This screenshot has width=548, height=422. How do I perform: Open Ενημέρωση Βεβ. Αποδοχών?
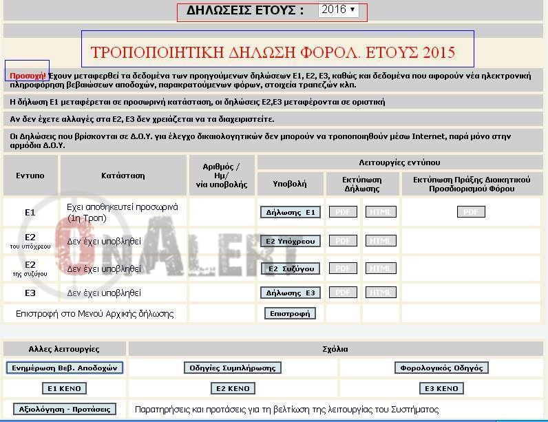point(65,368)
